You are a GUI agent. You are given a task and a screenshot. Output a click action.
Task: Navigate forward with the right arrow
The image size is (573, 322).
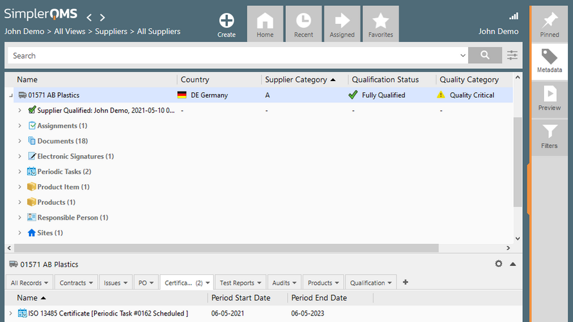coord(102,17)
